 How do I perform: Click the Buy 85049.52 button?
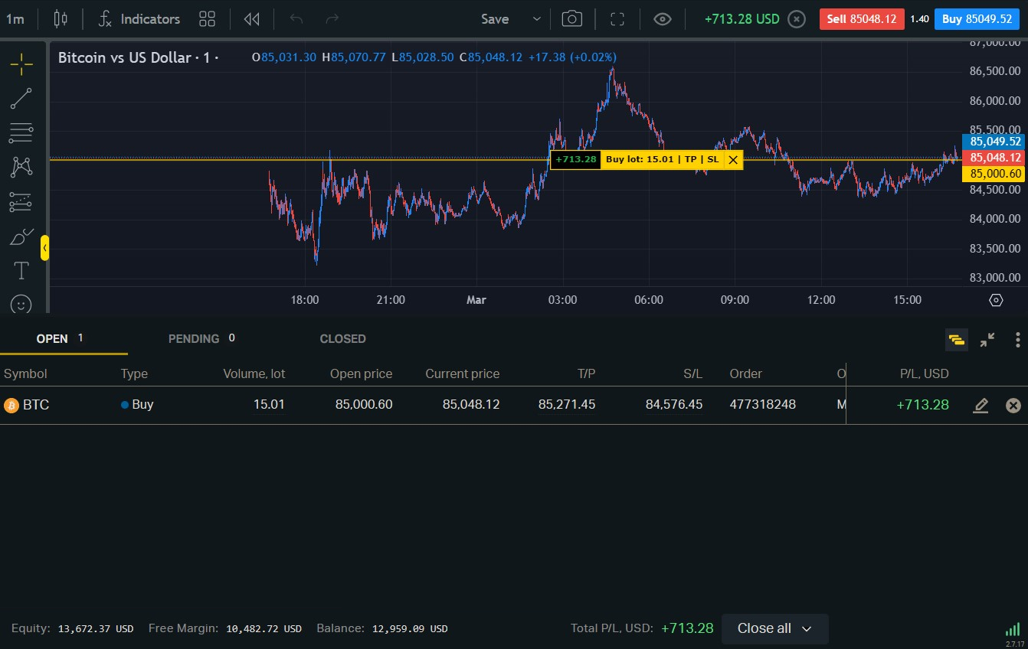[x=976, y=19]
